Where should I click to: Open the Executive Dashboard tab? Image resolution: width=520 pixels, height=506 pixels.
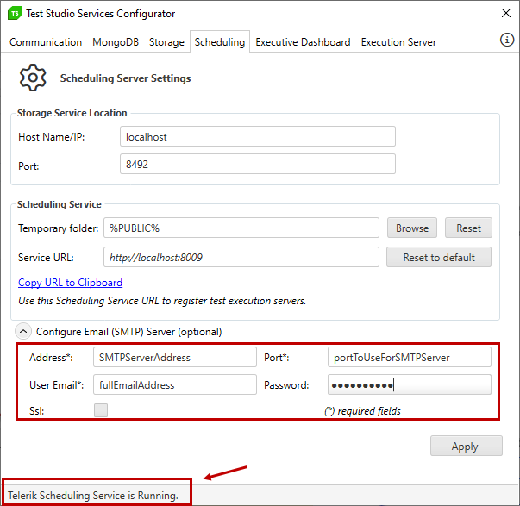(303, 42)
